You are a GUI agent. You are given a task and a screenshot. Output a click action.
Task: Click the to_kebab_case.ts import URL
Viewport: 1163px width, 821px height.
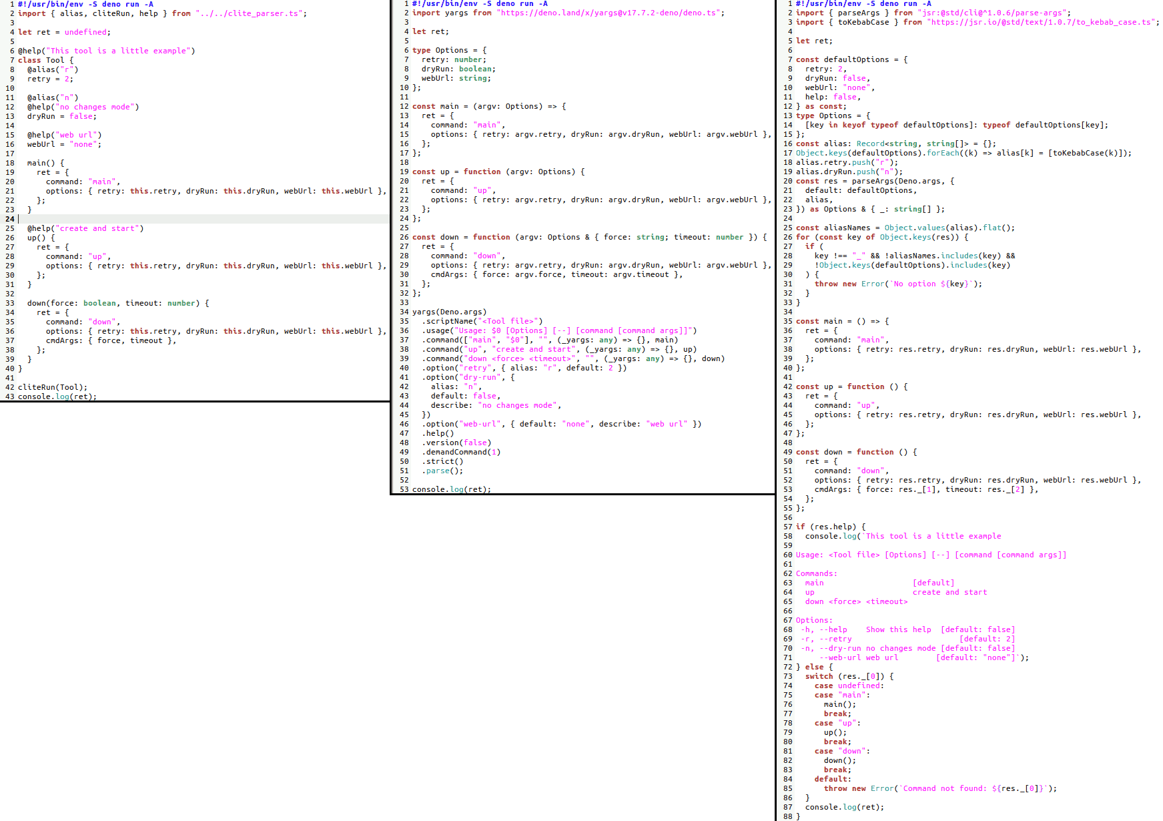pyautogui.click(x=1041, y=22)
